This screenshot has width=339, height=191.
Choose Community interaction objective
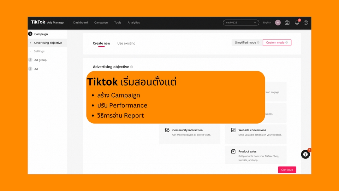pyautogui.click(x=190, y=134)
